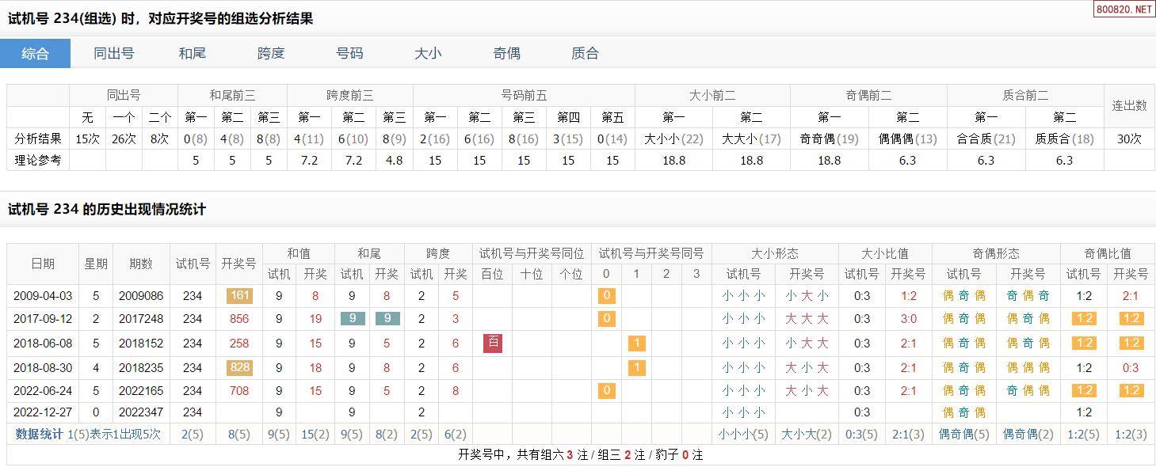Image resolution: width=1156 pixels, height=467 pixels.
Task: Open the 质合 tab
Action: pos(585,54)
